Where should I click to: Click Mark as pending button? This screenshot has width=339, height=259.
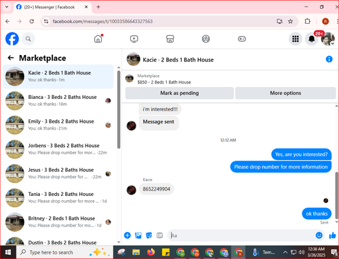[180, 93]
